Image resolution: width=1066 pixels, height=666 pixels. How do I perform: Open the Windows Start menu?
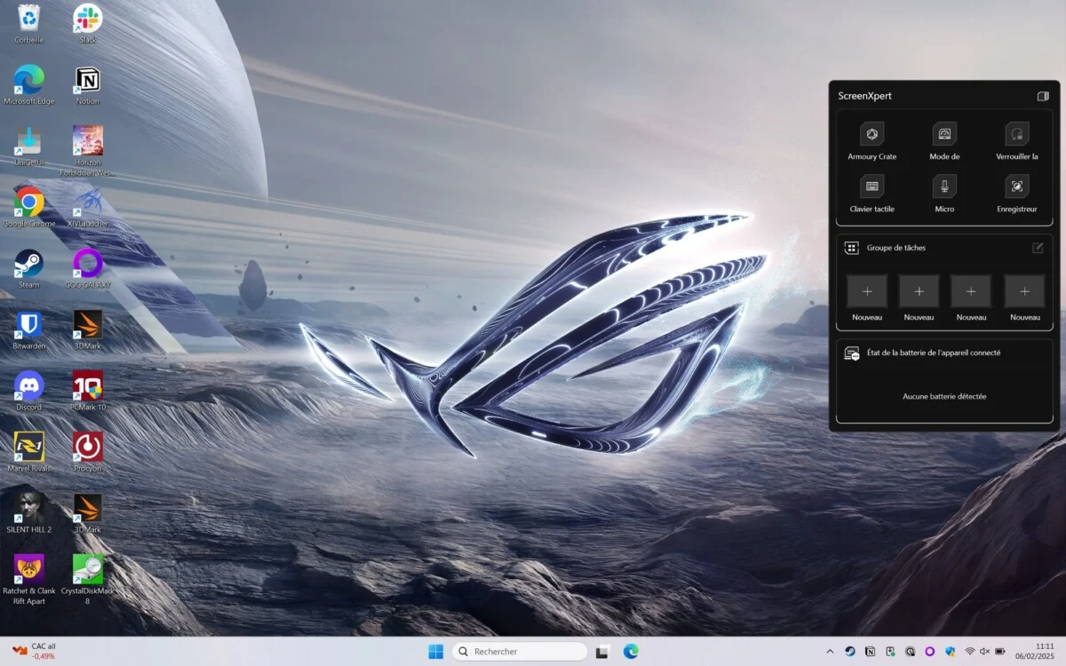[435, 651]
